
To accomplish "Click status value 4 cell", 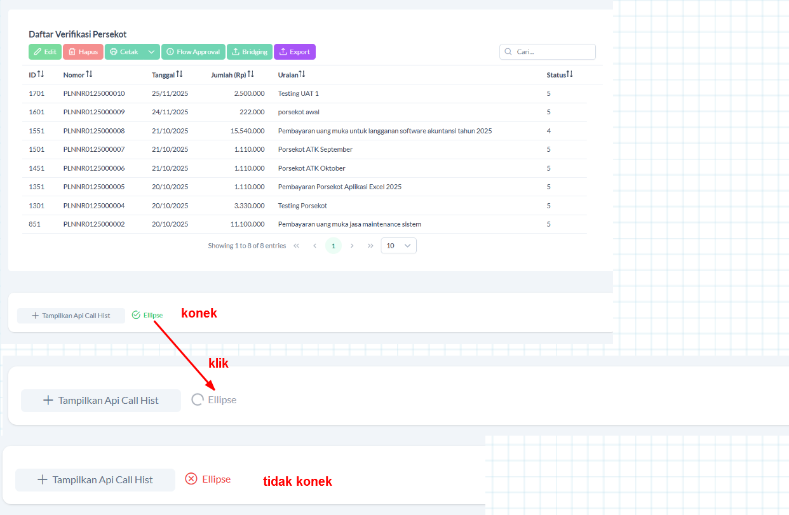I will coord(549,131).
